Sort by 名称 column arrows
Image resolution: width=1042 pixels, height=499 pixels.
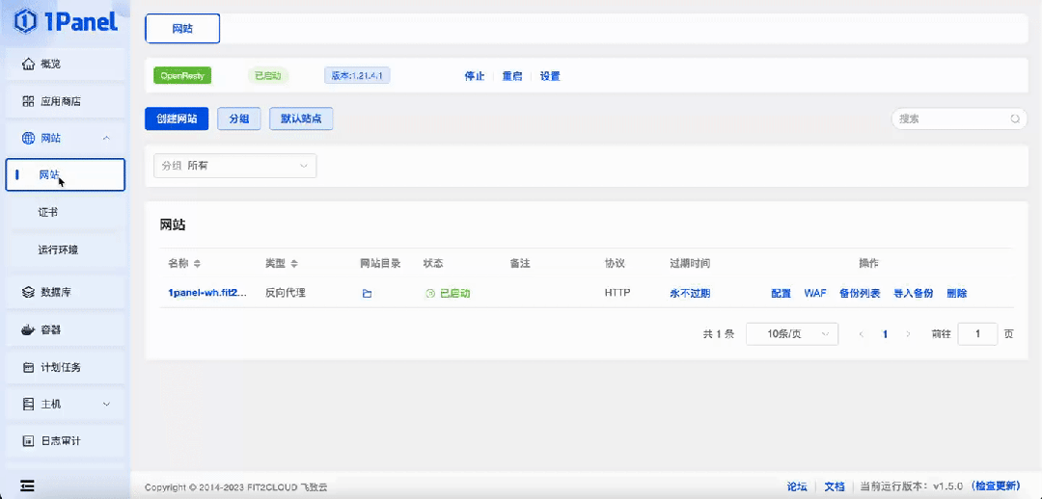coord(197,263)
